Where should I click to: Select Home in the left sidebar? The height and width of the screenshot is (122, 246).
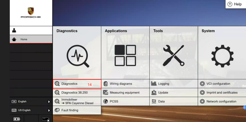(x=31, y=39)
